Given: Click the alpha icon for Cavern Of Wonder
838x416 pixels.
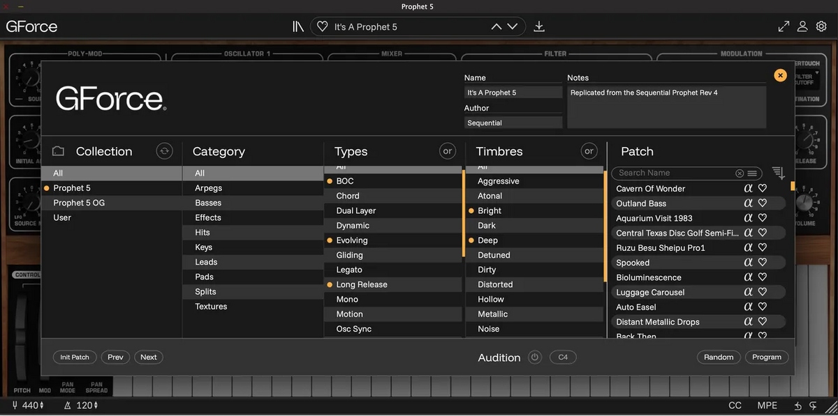Looking at the screenshot, I should click(x=748, y=188).
